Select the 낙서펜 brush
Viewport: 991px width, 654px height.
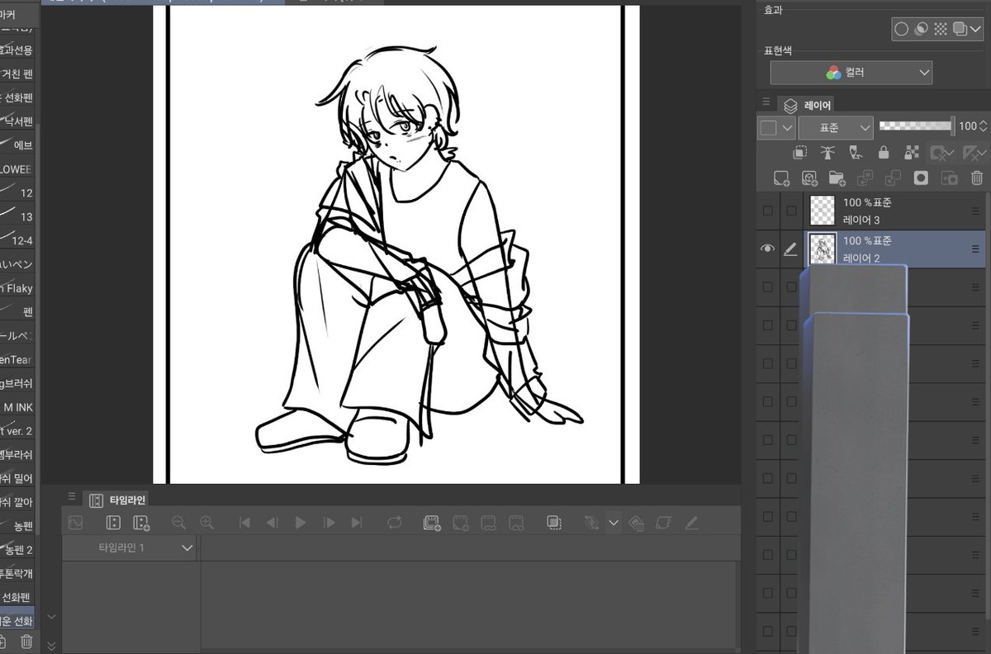click(17, 121)
